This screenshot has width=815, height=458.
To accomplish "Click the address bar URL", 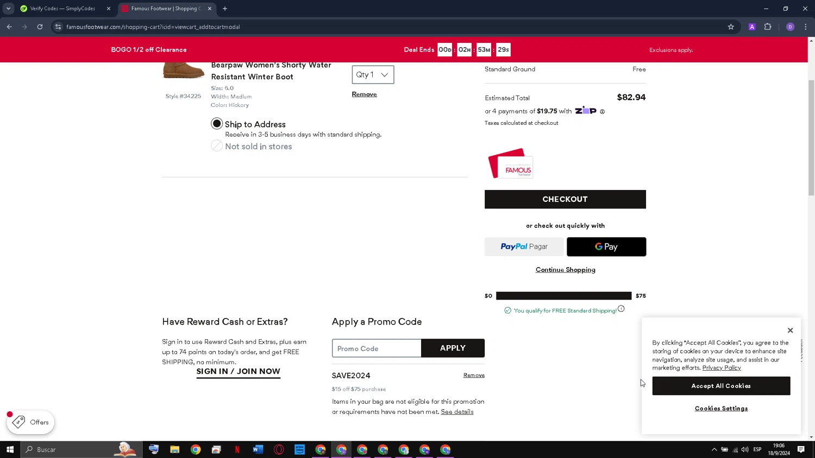I will pos(153,27).
